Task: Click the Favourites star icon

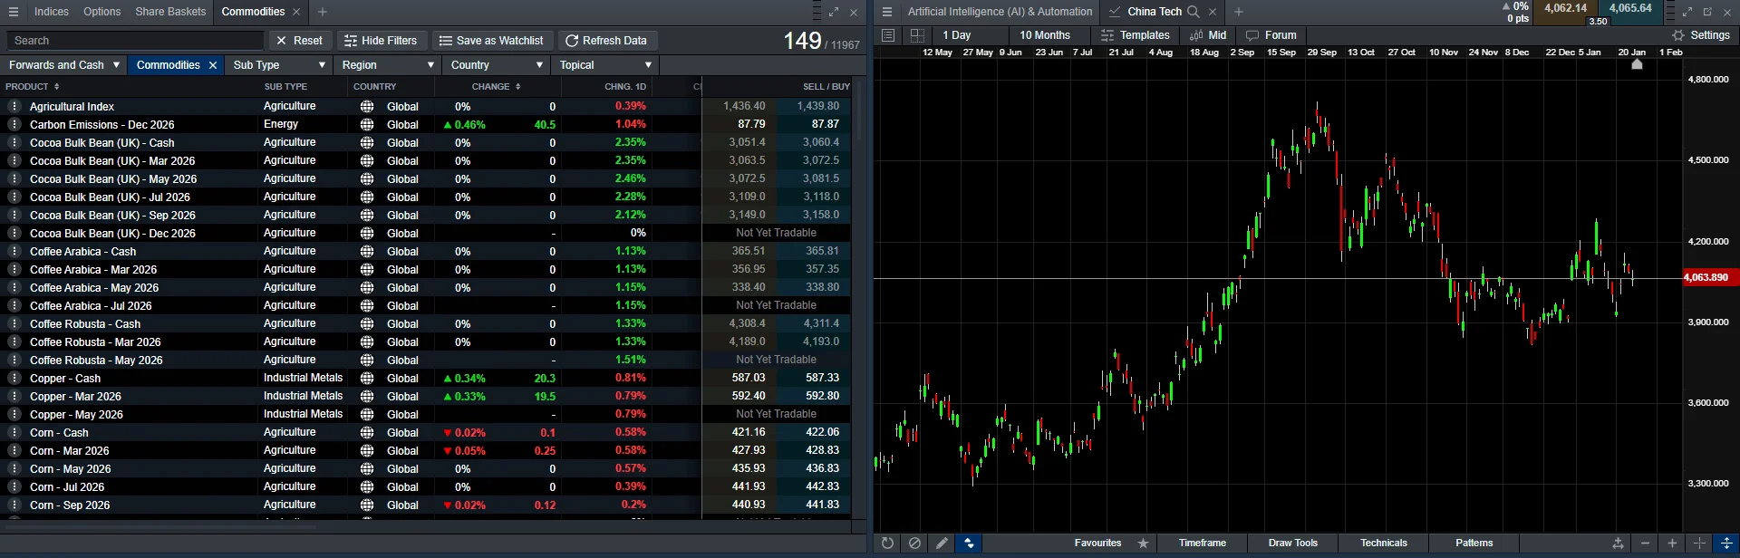Action: [x=1143, y=544]
